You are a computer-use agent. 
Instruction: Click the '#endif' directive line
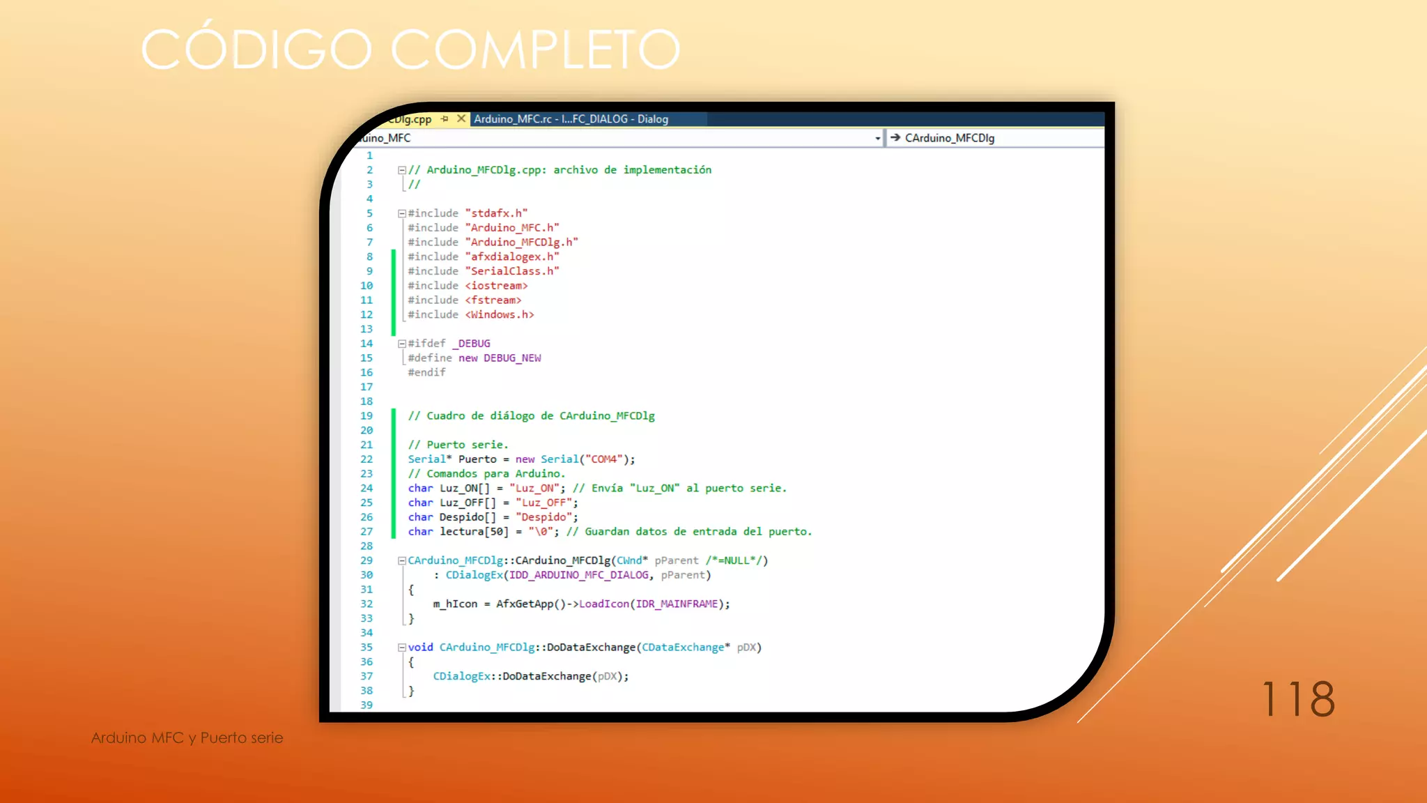point(426,373)
